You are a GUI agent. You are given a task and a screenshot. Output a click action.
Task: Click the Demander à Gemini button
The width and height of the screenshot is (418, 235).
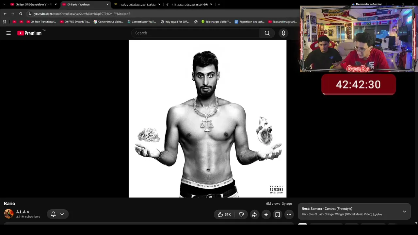coord(366,4)
